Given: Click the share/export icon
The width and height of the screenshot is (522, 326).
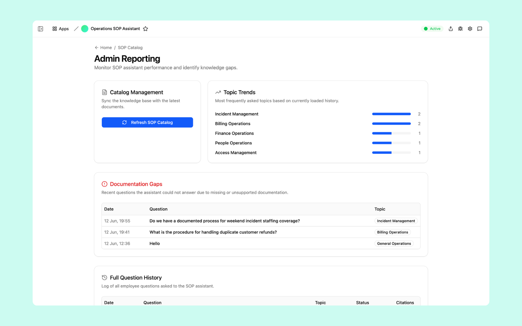Looking at the screenshot, I should point(451,29).
